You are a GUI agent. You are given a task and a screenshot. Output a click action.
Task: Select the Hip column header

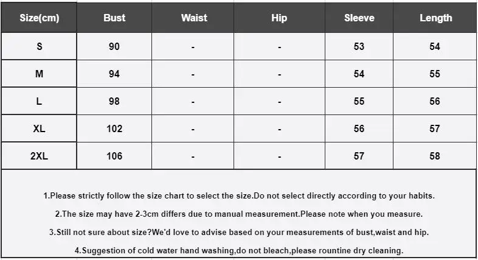tap(279, 18)
